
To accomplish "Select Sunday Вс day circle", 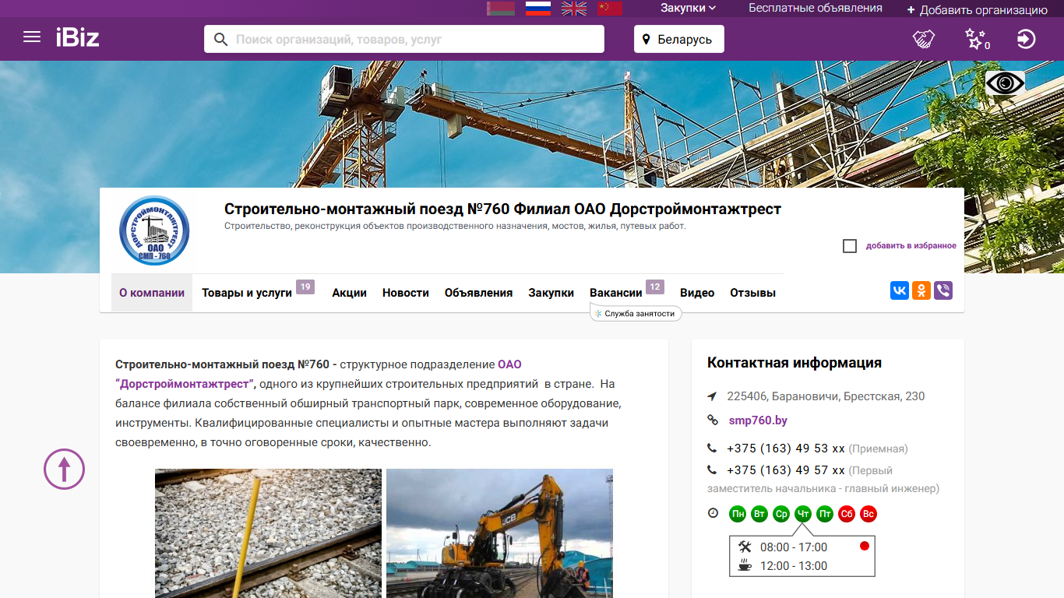I will (x=868, y=514).
